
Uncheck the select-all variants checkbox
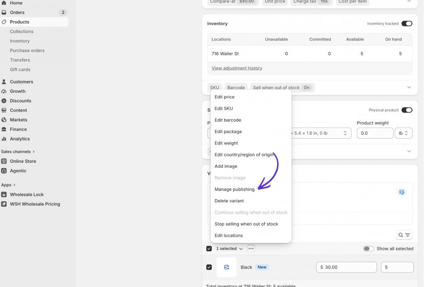[209, 248]
